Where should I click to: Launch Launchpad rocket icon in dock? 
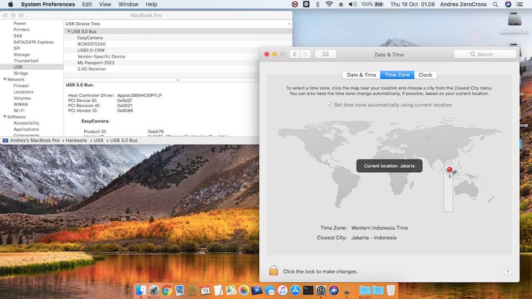(154, 290)
